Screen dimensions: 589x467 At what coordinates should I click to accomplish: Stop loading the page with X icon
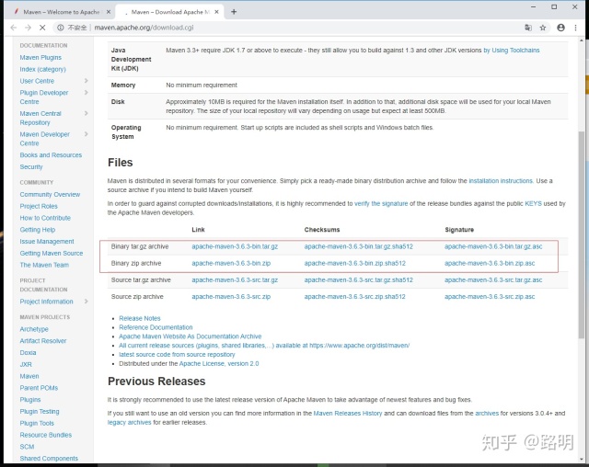point(42,28)
